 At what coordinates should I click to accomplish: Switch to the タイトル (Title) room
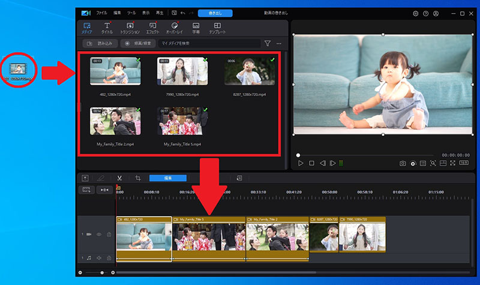click(107, 28)
